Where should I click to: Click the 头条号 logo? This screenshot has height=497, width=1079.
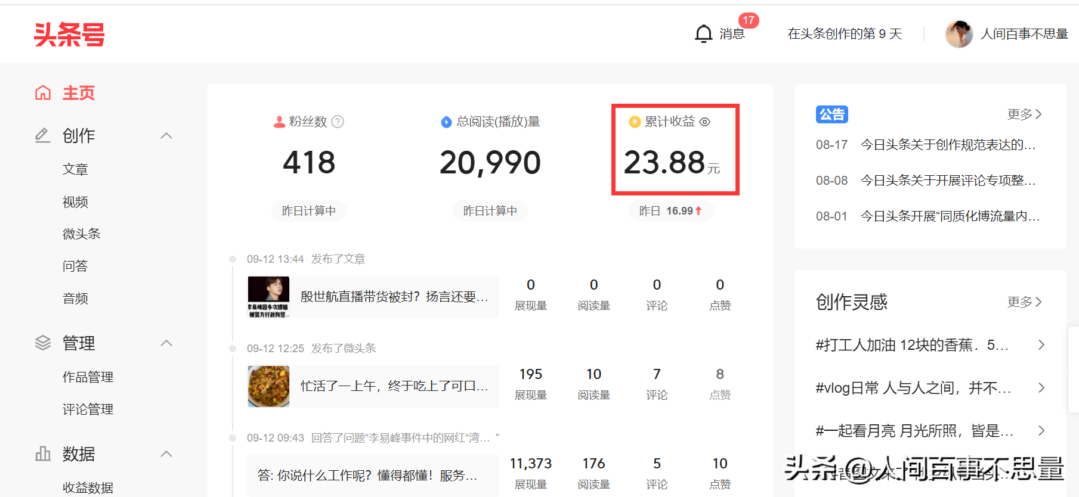tap(69, 35)
